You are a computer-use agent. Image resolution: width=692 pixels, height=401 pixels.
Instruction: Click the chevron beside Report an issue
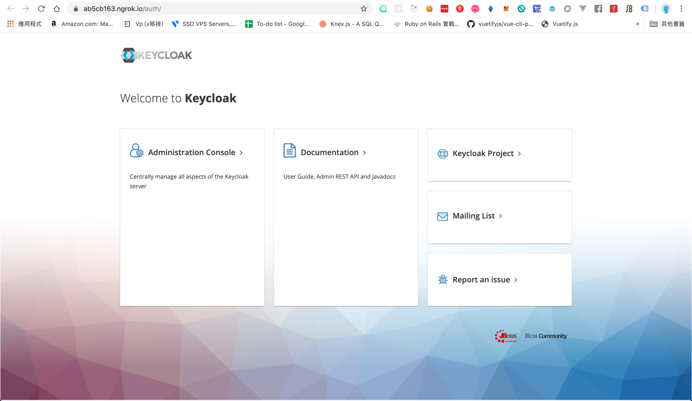(516, 280)
